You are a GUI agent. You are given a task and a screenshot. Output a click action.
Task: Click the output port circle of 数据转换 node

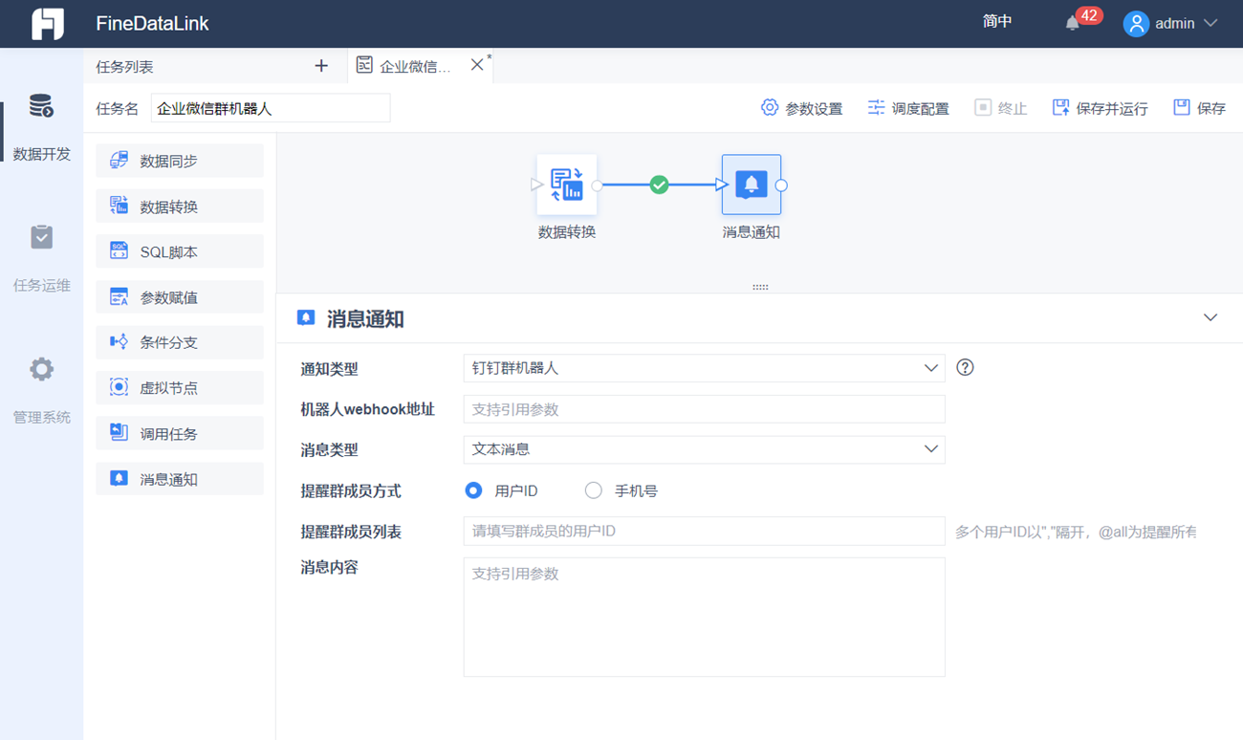597,185
